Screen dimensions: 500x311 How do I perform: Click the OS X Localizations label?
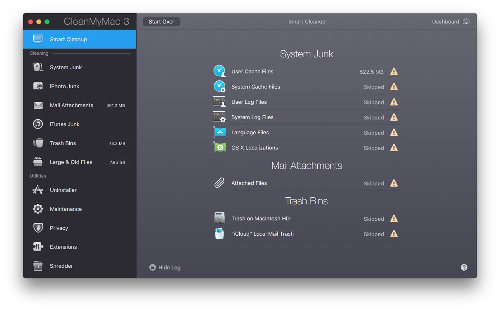pos(255,147)
